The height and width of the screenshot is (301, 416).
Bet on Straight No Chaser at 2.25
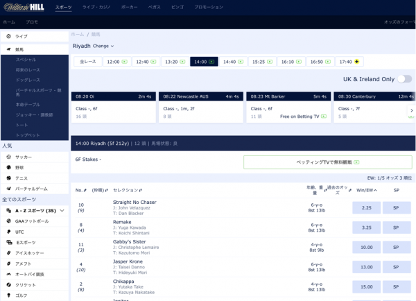pyautogui.click(x=366, y=207)
